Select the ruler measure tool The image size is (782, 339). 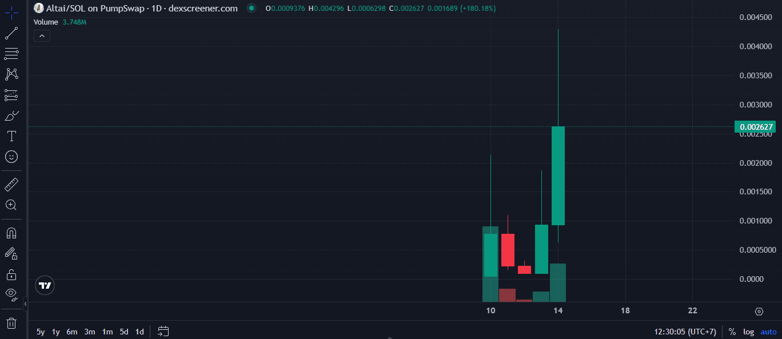click(11, 185)
